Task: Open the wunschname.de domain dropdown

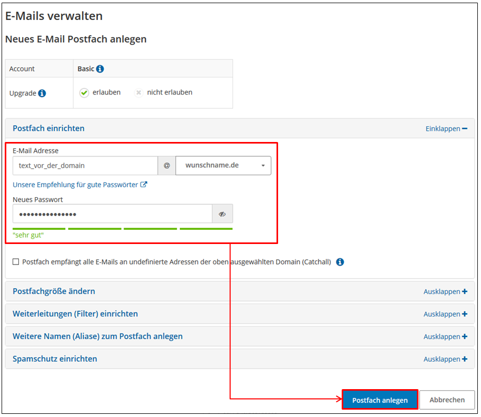Action: tap(223, 166)
